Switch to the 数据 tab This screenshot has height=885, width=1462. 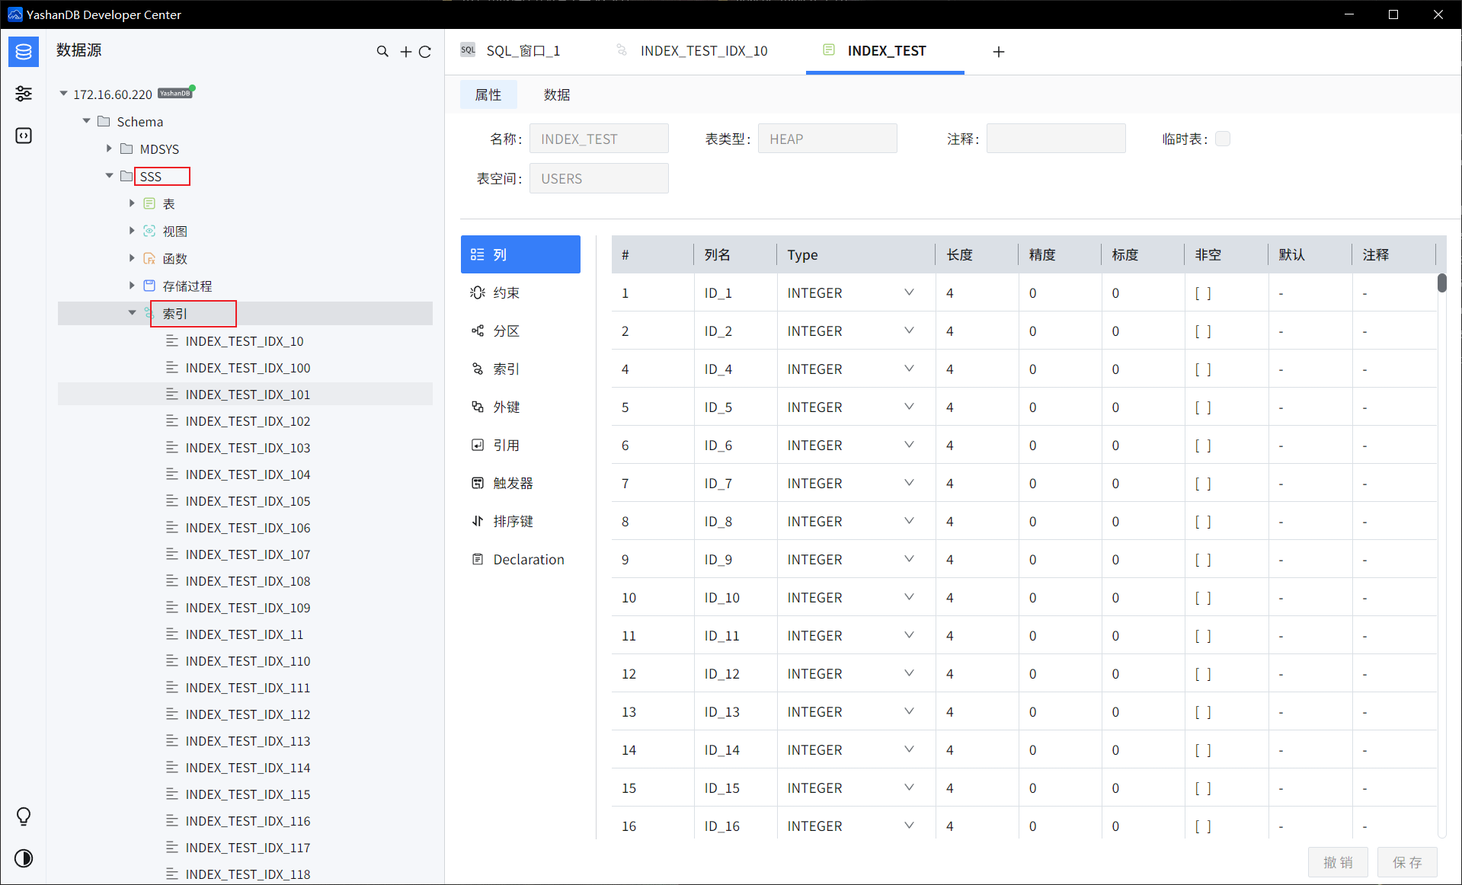pyautogui.click(x=556, y=94)
